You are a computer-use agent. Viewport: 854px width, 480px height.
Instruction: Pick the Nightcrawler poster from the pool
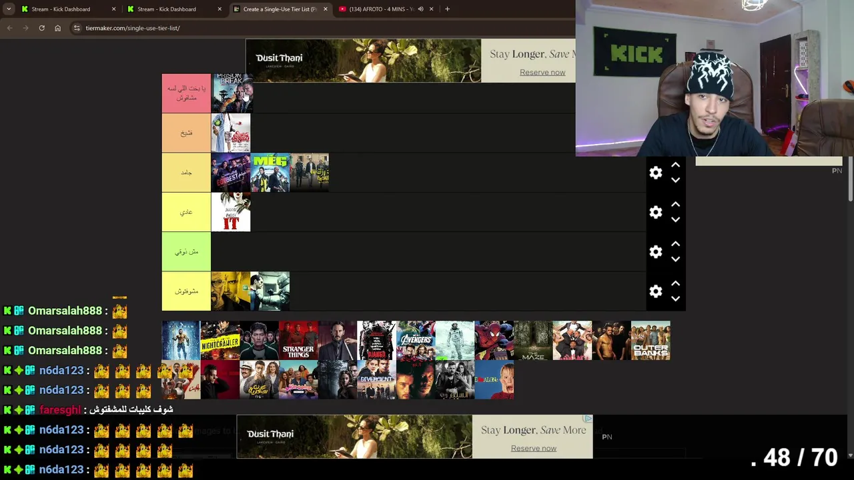click(220, 341)
